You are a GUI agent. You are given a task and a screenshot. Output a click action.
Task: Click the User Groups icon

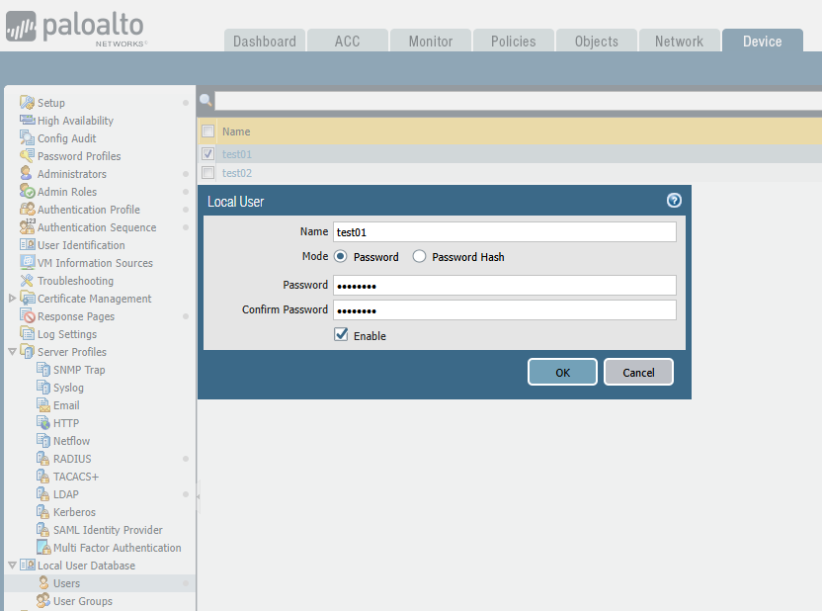coord(43,600)
